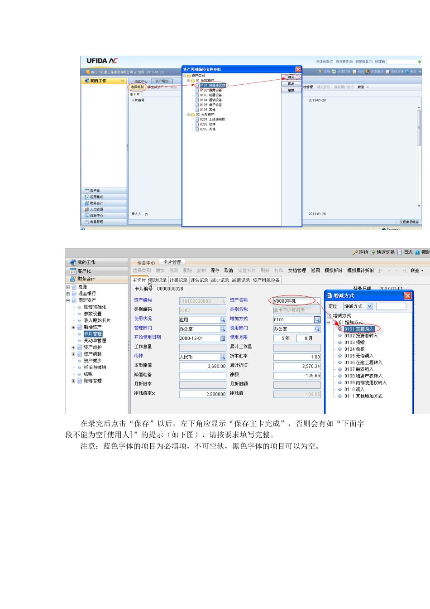Open lookup icon beside 管理部门 field
Image resolution: width=430 pixels, height=609 pixels.
click(x=223, y=329)
